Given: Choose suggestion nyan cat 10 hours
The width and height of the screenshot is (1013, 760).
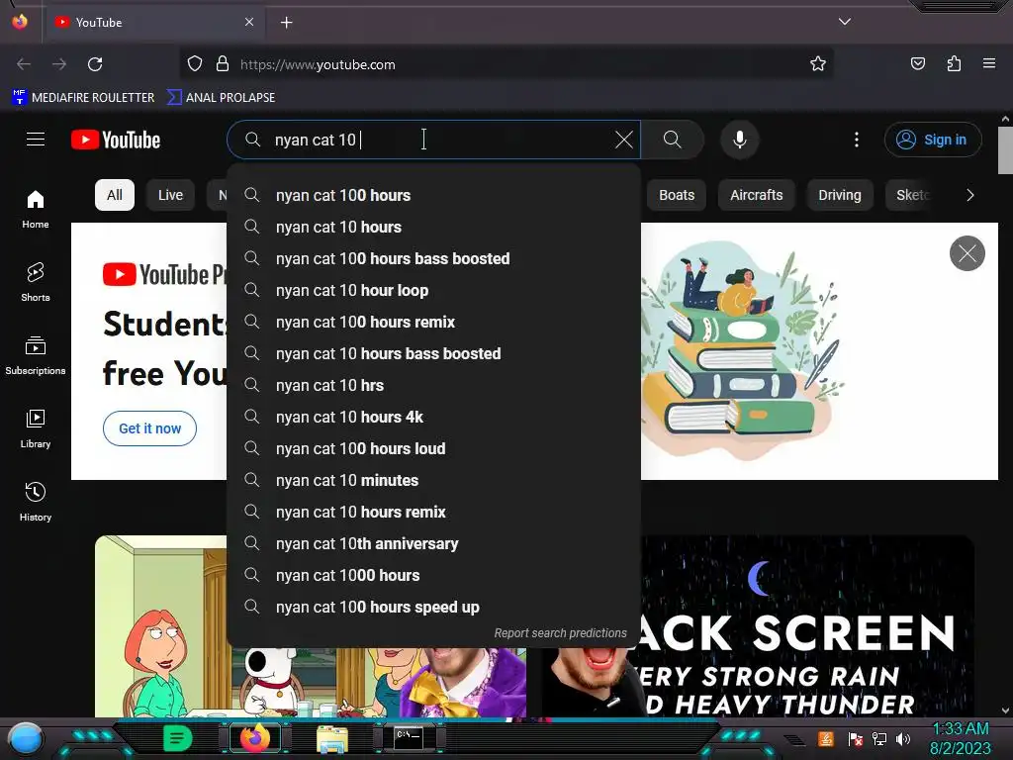Looking at the screenshot, I should (433, 227).
